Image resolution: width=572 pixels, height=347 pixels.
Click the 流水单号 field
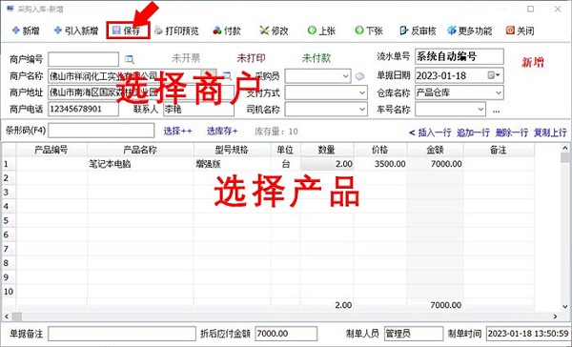click(x=460, y=56)
